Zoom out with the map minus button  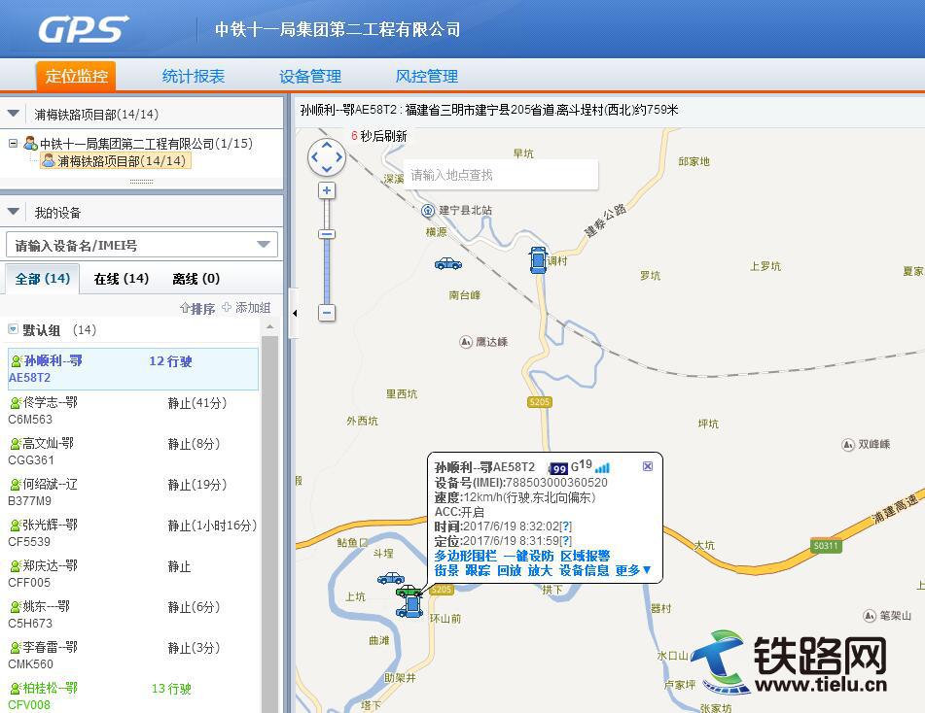(x=327, y=313)
